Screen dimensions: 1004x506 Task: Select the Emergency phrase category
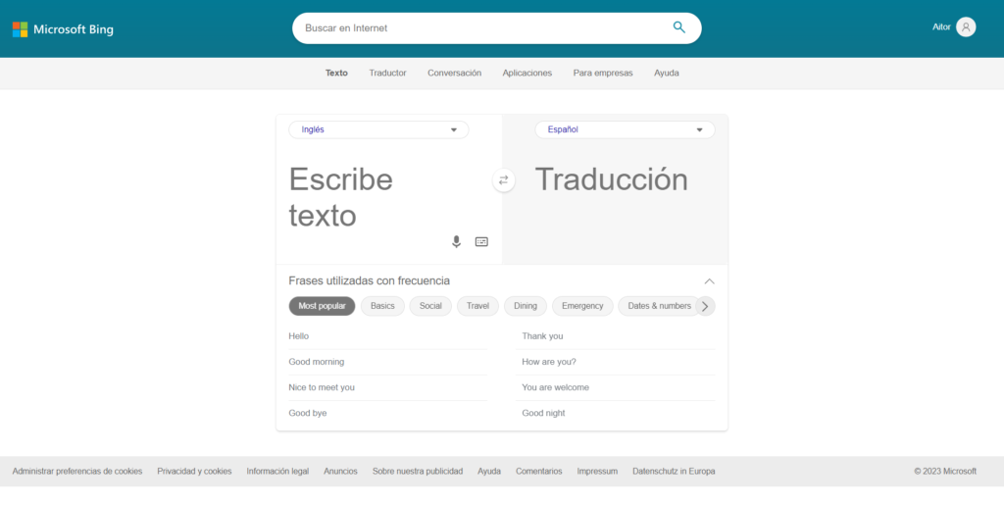(x=582, y=306)
